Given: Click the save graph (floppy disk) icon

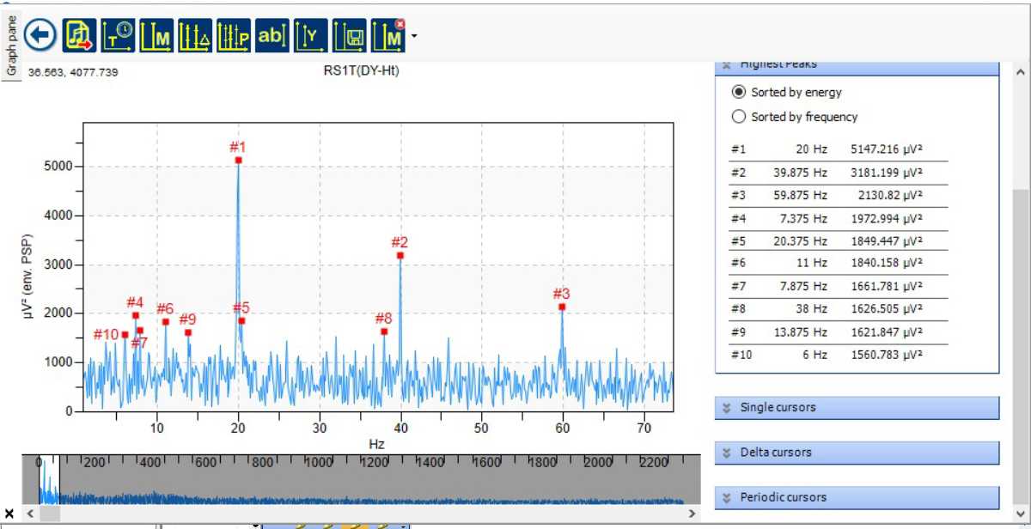Looking at the screenshot, I should (x=350, y=35).
